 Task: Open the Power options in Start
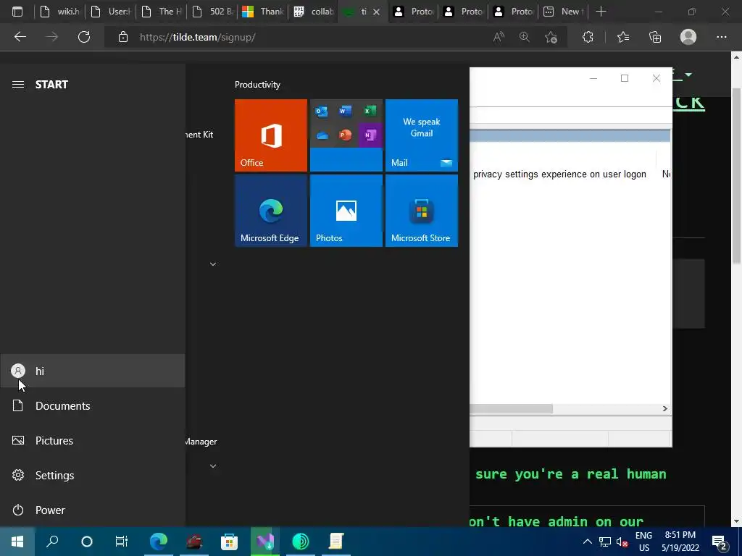click(x=92, y=510)
